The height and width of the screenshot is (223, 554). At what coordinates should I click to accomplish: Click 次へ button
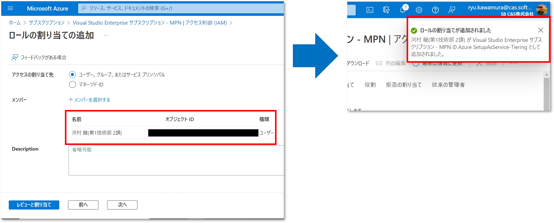click(x=122, y=205)
